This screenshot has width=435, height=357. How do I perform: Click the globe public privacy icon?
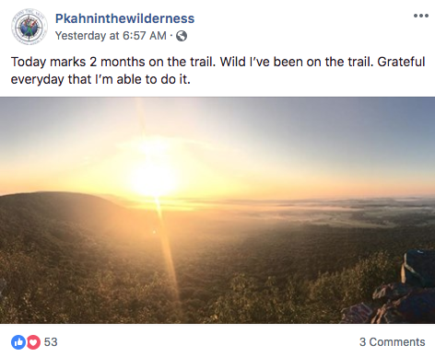click(x=182, y=36)
